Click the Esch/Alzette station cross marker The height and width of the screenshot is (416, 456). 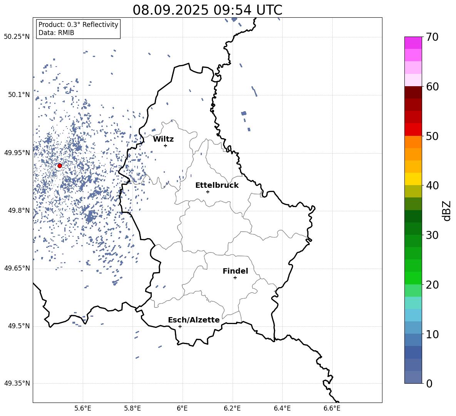coord(180,326)
